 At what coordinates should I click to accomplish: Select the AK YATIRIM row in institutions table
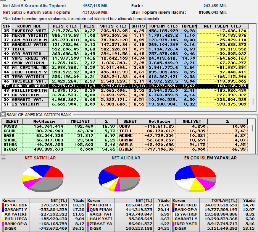125,95
